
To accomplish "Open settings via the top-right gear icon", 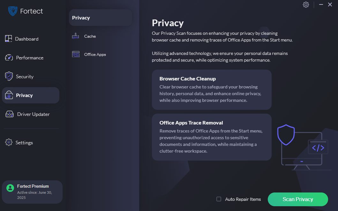I will click(306, 4).
